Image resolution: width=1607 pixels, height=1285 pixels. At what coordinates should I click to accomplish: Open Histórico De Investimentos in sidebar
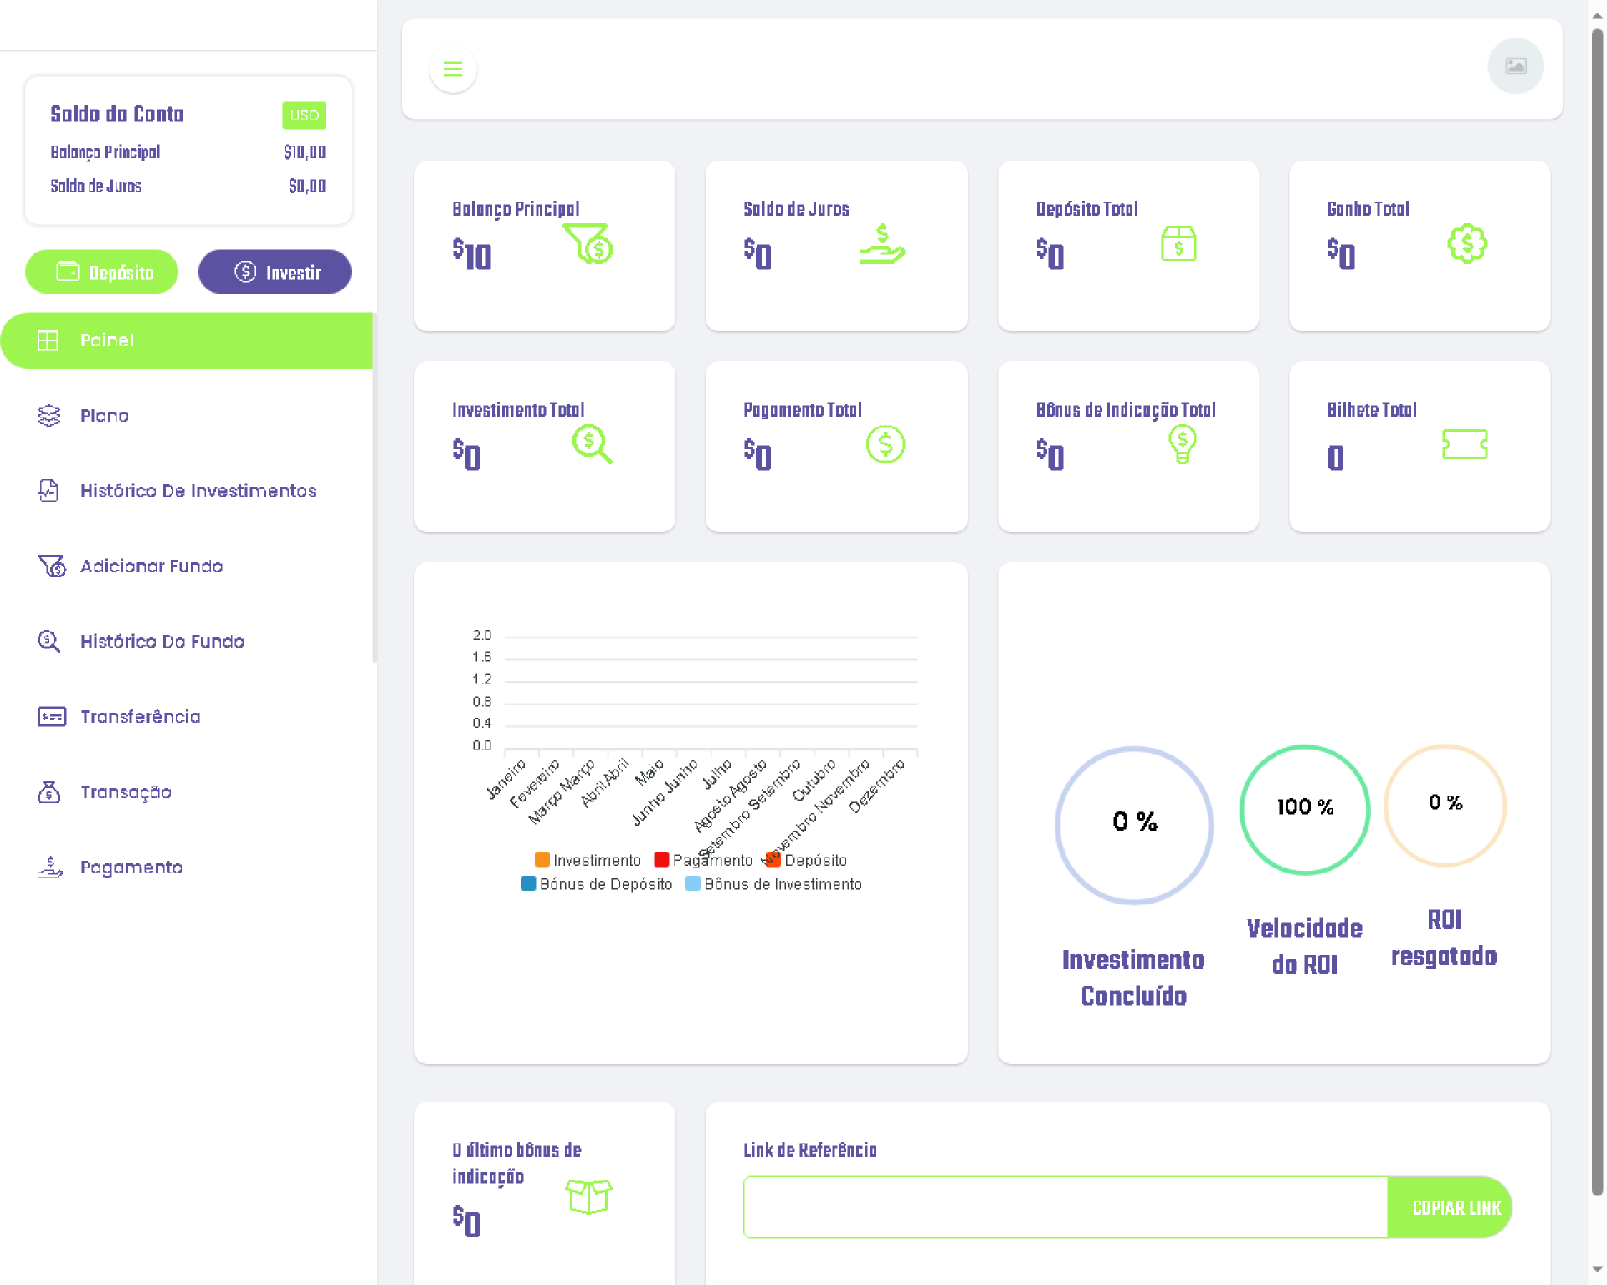pyautogui.click(x=198, y=491)
